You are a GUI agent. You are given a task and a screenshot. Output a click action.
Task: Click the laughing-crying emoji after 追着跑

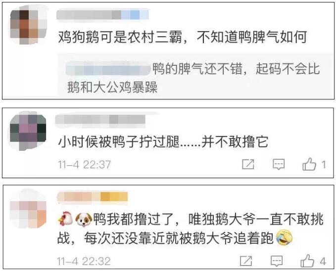click(284, 237)
